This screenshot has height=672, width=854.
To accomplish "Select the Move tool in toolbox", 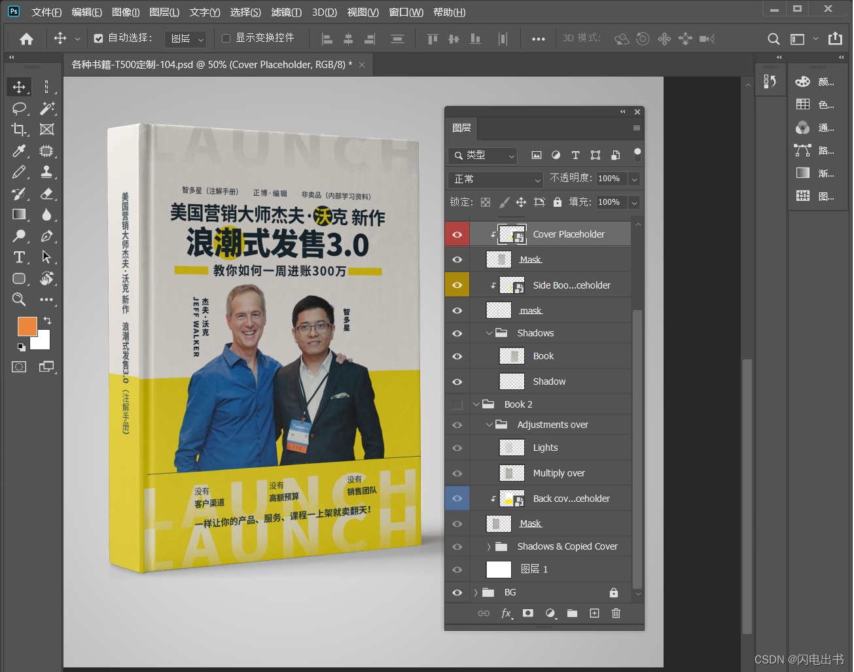I will click(x=19, y=87).
